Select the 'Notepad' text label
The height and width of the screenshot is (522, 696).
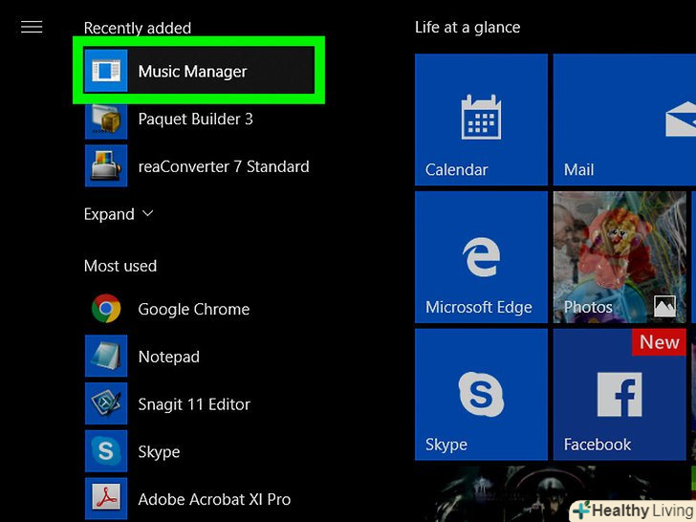coord(168,357)
